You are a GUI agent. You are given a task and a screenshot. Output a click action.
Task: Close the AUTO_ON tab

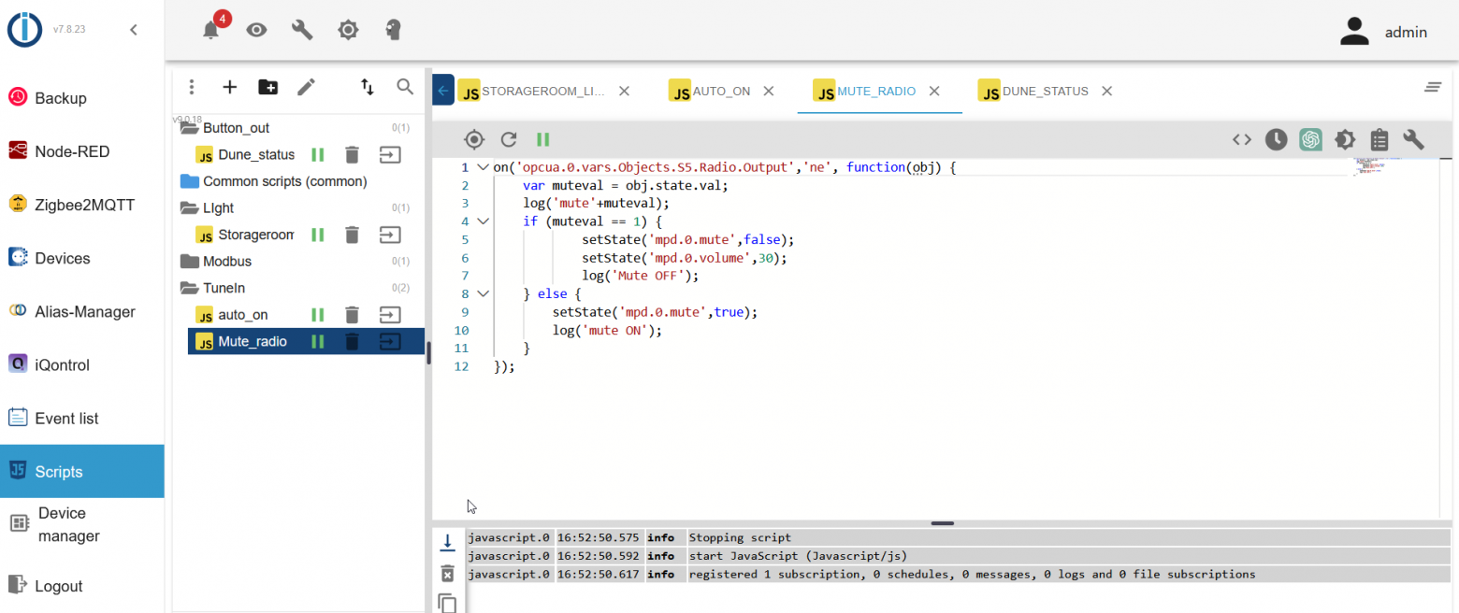click(769, 92)
